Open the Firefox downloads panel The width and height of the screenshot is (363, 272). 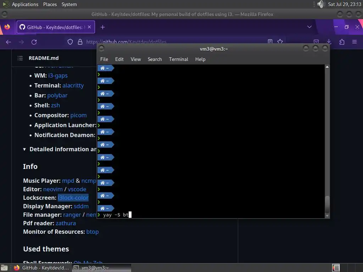pos(329,42)
